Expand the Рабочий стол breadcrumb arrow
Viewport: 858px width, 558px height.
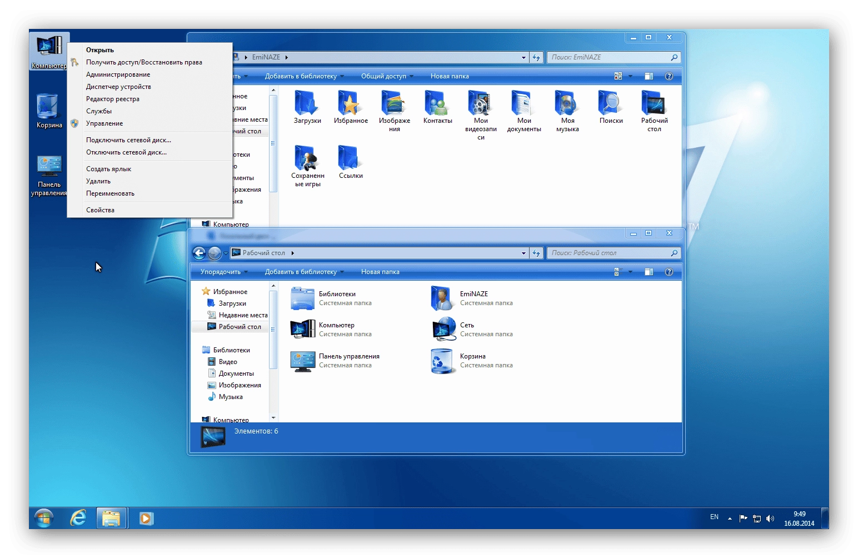[x=293, y=253]
